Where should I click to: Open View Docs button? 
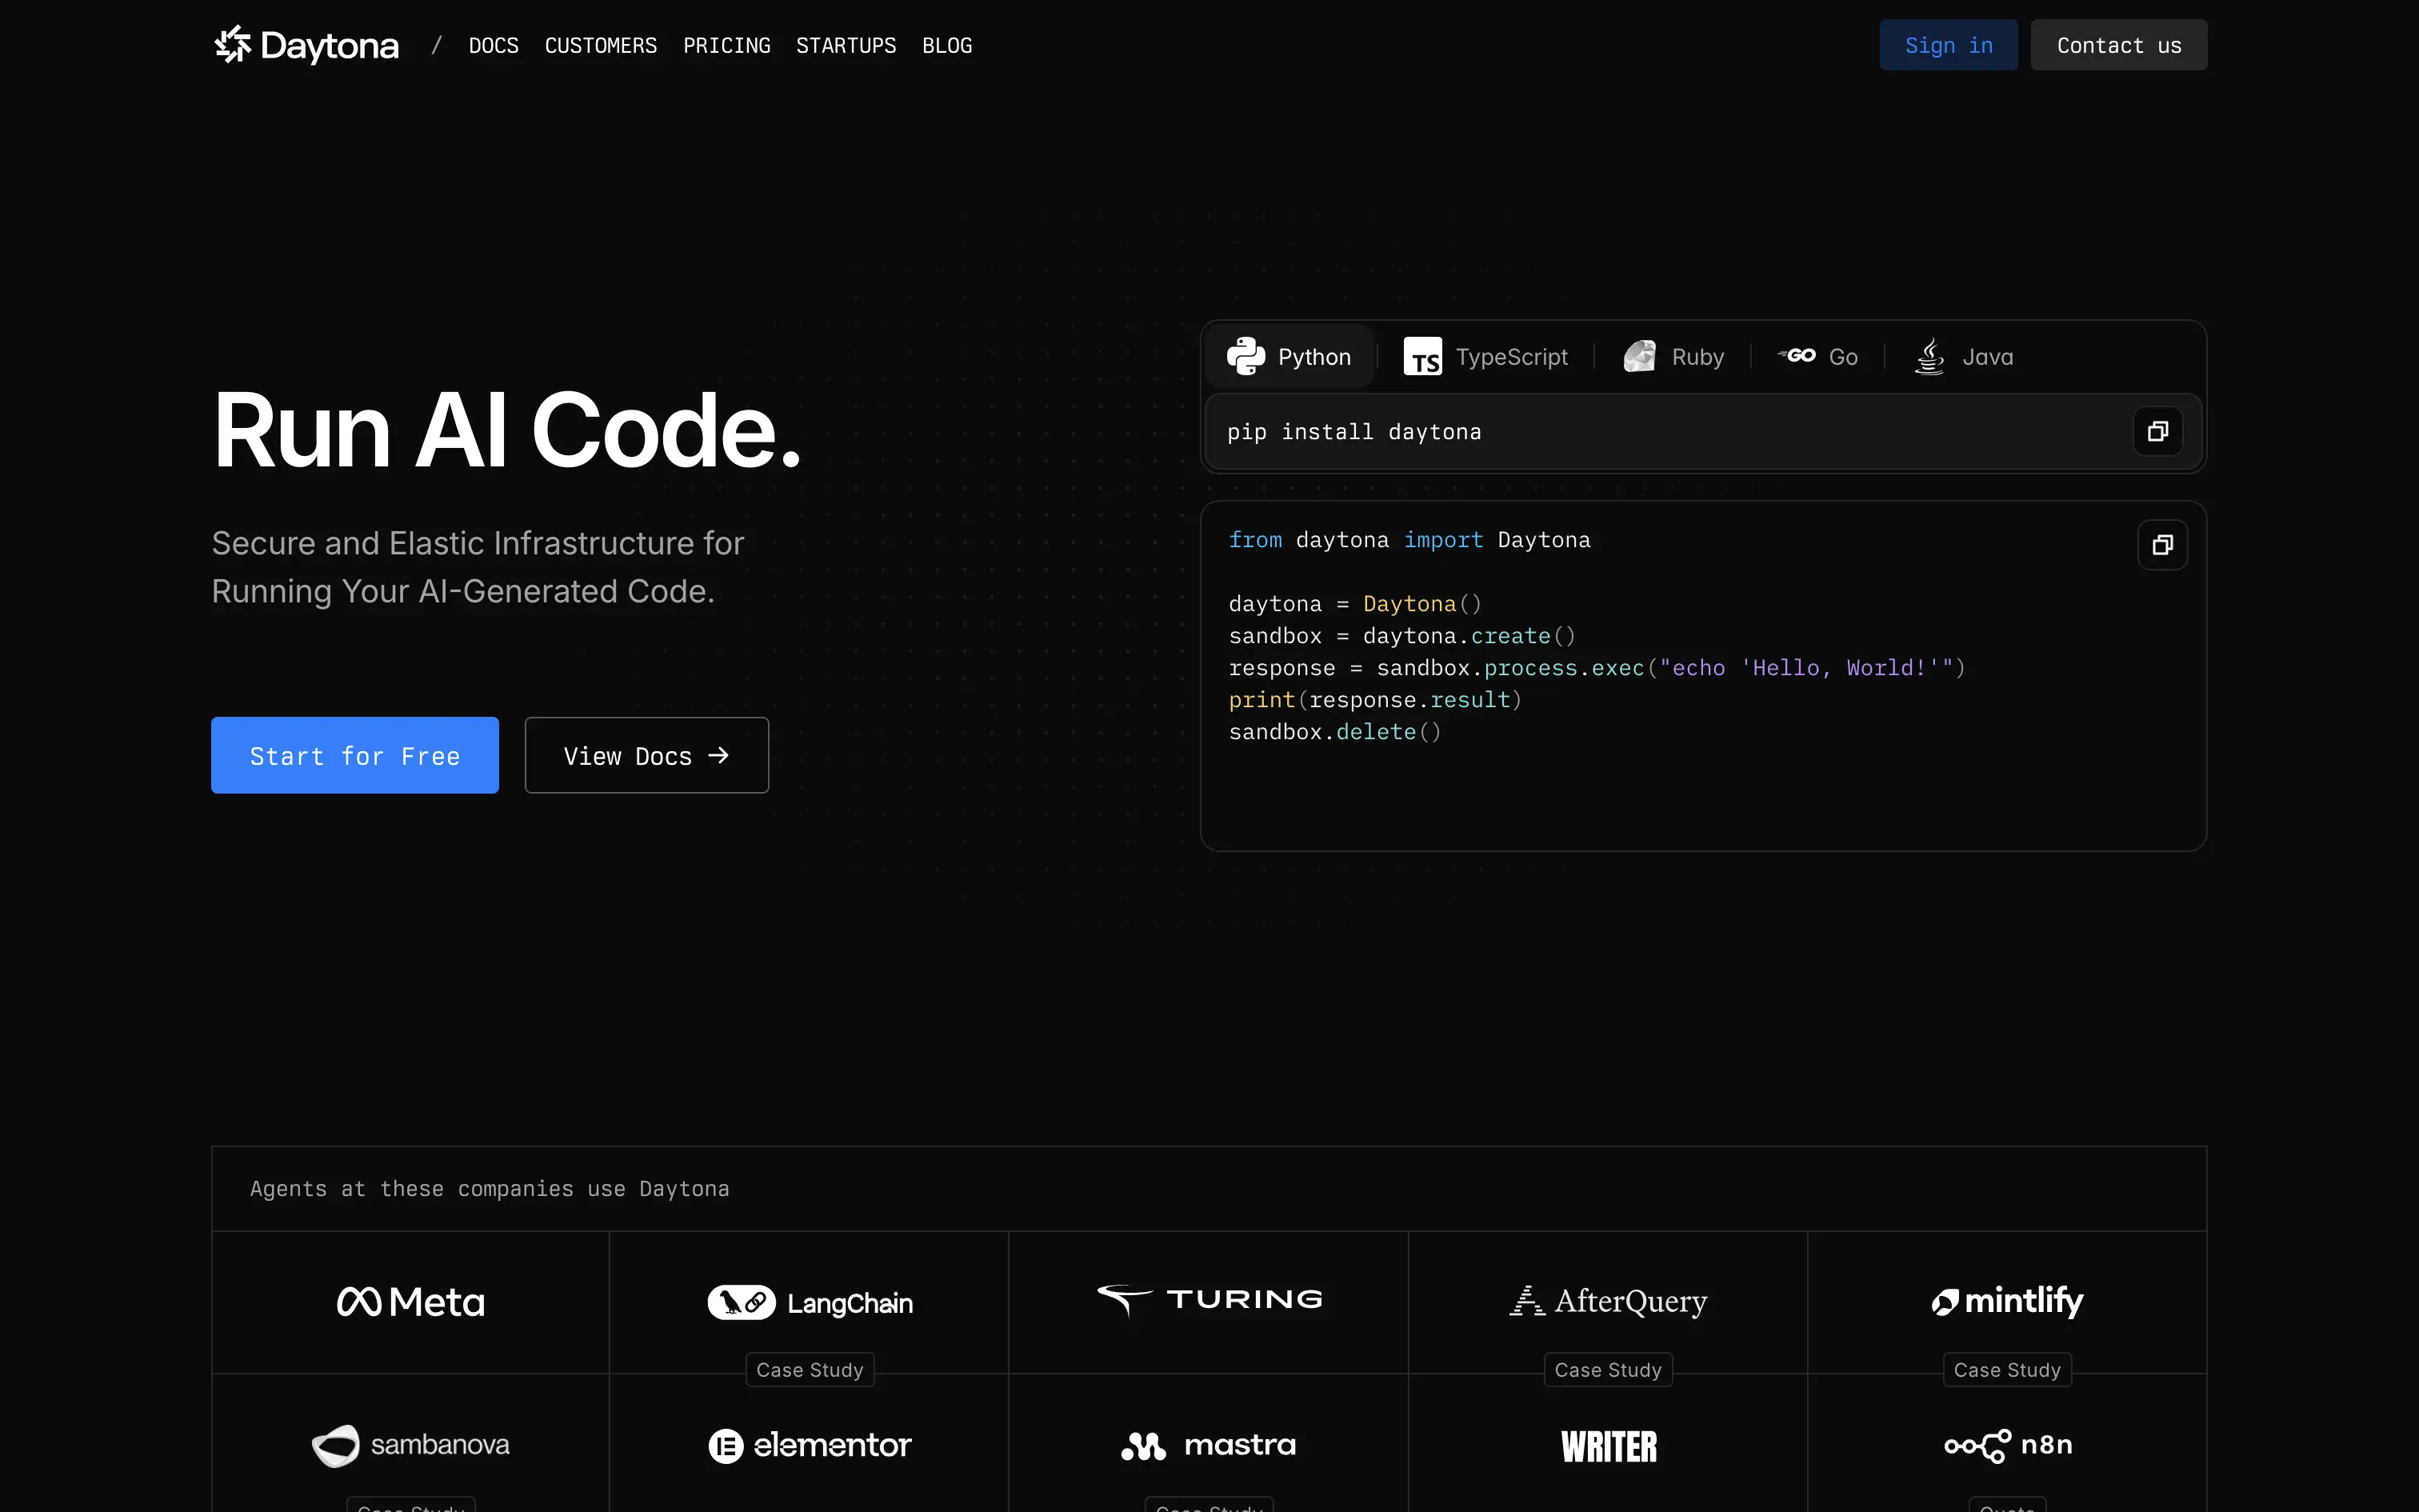(x=646, y=755)
